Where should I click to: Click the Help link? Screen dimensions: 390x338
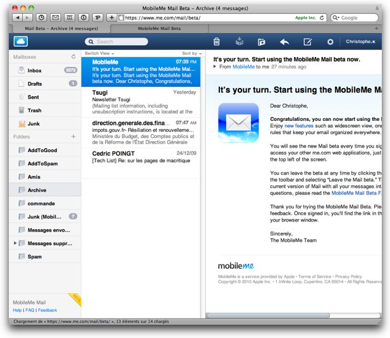tap(17, 310)
